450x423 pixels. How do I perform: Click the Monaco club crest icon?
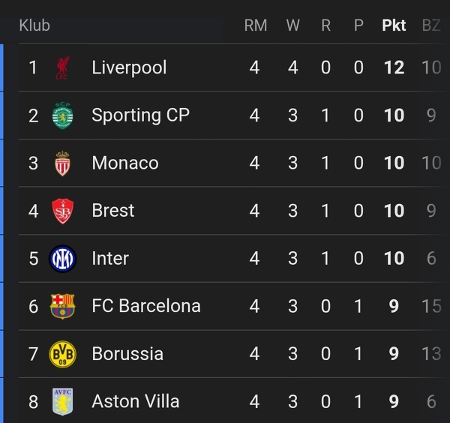tap(62, 163)
